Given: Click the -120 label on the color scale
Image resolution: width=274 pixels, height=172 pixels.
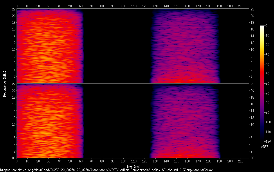Looking at the screenshot, I should coord(266,141).
